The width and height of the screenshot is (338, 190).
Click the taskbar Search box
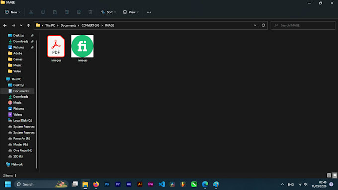[x=41, y=184]
